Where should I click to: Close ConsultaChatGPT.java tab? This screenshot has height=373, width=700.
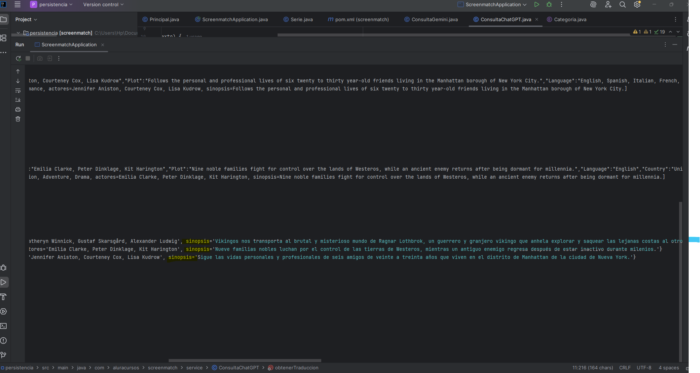click(536, 20)
